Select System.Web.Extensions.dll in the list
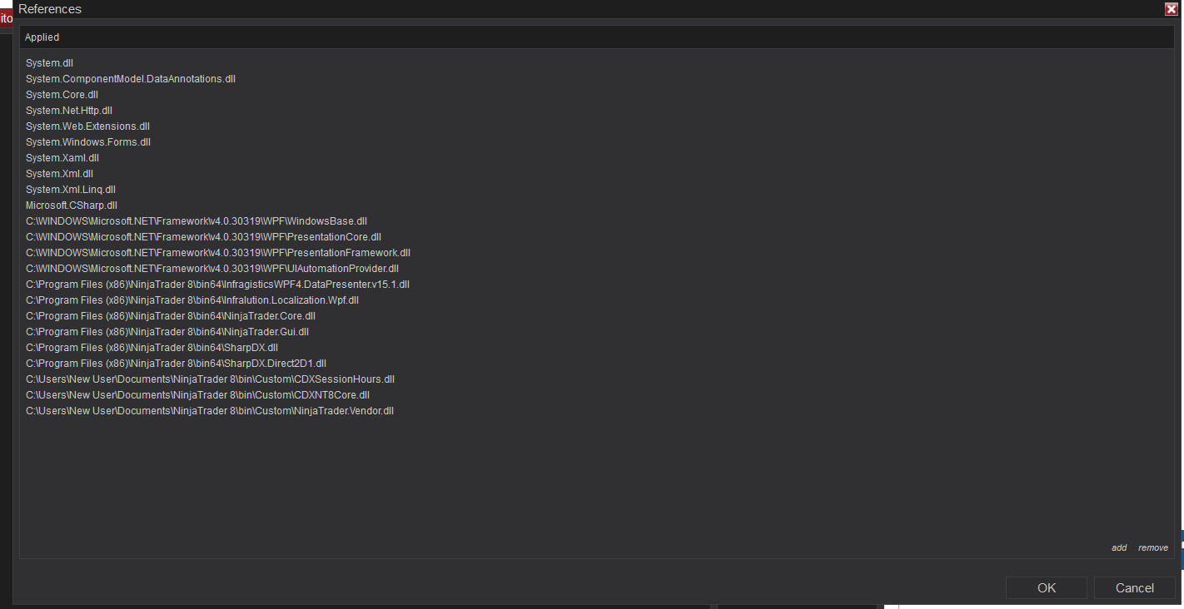 88,126
